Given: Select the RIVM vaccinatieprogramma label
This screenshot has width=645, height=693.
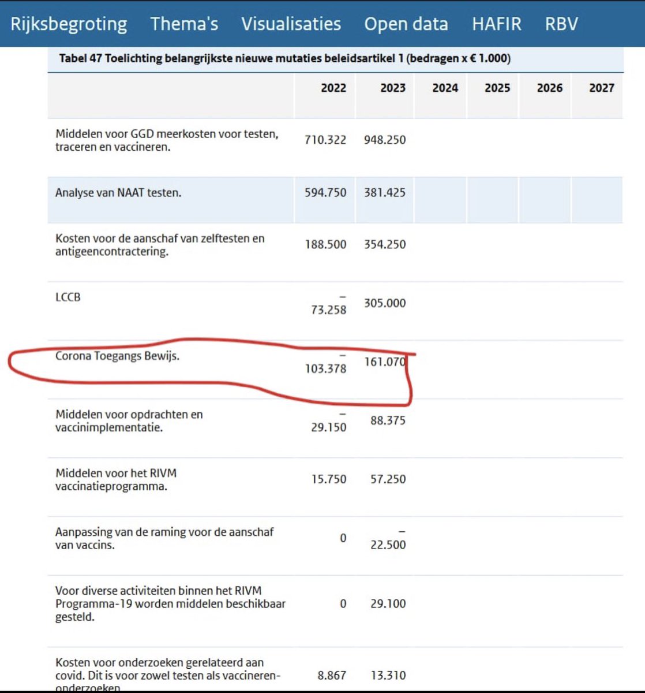Looking at the screenshot, I should click(116, 480).
